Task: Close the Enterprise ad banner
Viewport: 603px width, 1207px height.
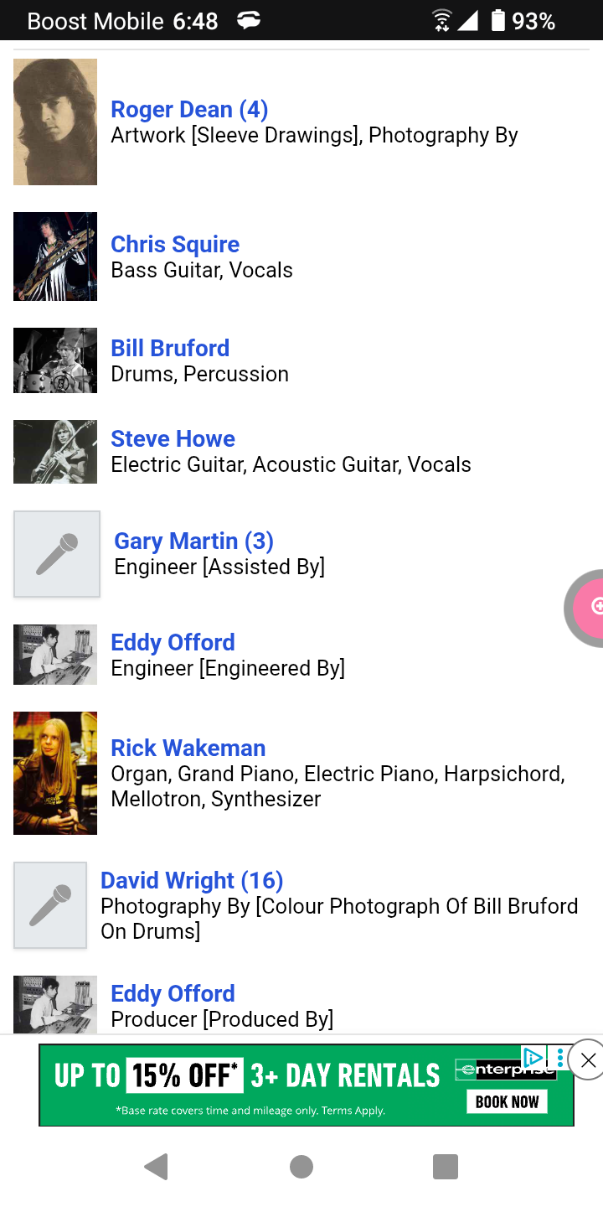Action: pyautogui.click(x=588, y=1060)
